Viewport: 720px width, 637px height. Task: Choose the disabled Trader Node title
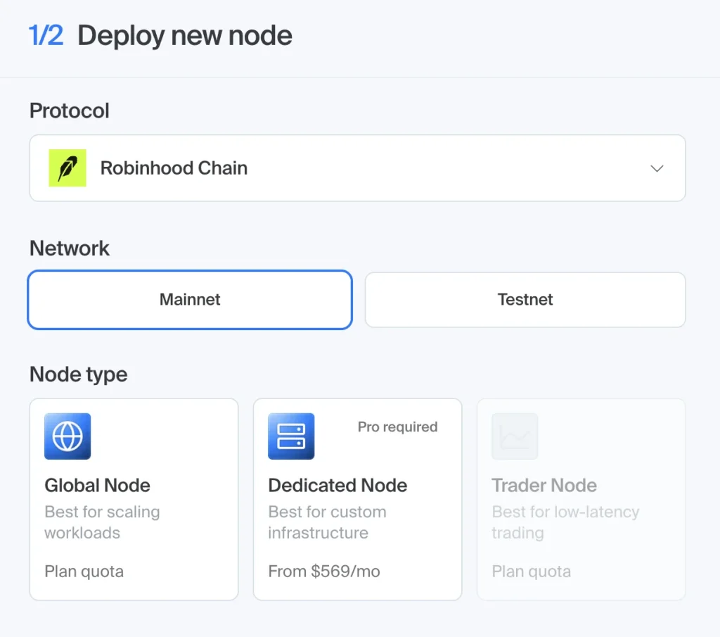tap(544, 486)
